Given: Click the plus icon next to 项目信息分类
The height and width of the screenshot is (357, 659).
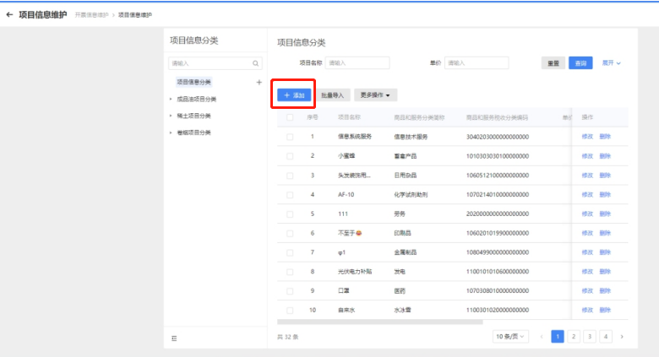Looking at the screenshot, I should coord(259,83).
